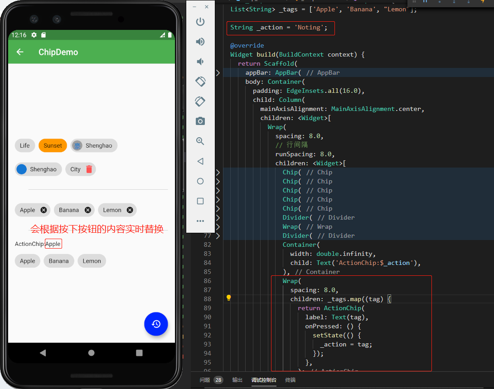Click the emulator sidebar Home circle icon
Viewport: 494px width, 389px height.
coord(200,181)
